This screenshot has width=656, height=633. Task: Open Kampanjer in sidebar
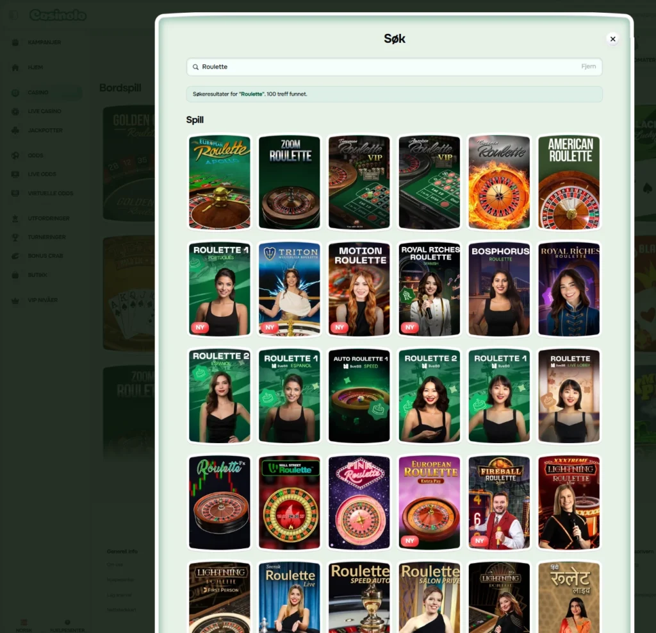pos(44,42)
